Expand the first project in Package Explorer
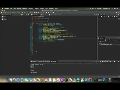Image resolution: width=120 pixels, height=90 pixels. pos(1,16)
